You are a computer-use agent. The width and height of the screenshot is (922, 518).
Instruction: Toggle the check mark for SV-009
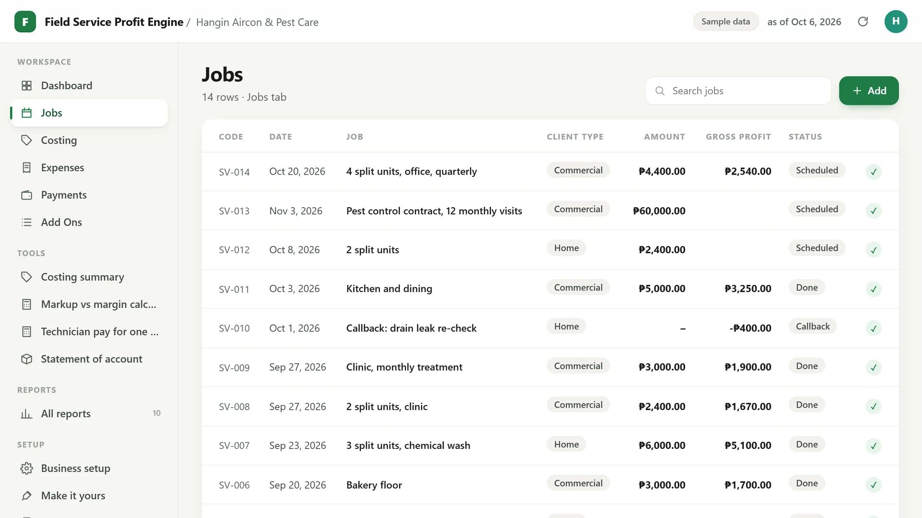click(x=873, y=368)
